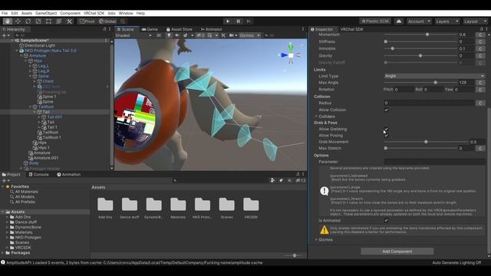The width and height of the screenshot is (491, 276).
Task: Open the Shaded draw mode dropdown
Action: [133, 35]
